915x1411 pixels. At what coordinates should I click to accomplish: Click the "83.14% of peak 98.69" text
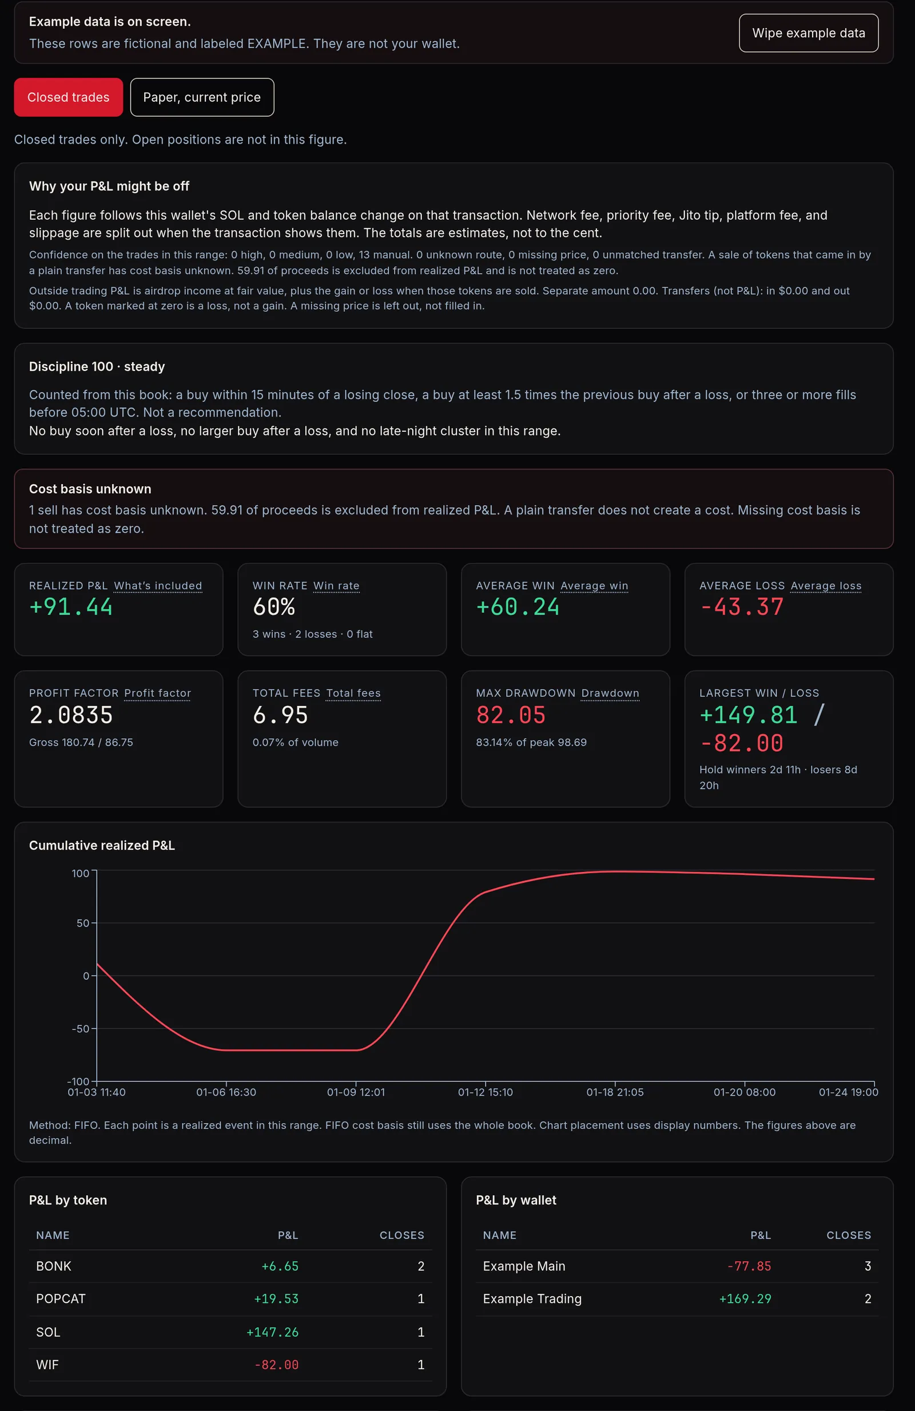pos(531,742)
